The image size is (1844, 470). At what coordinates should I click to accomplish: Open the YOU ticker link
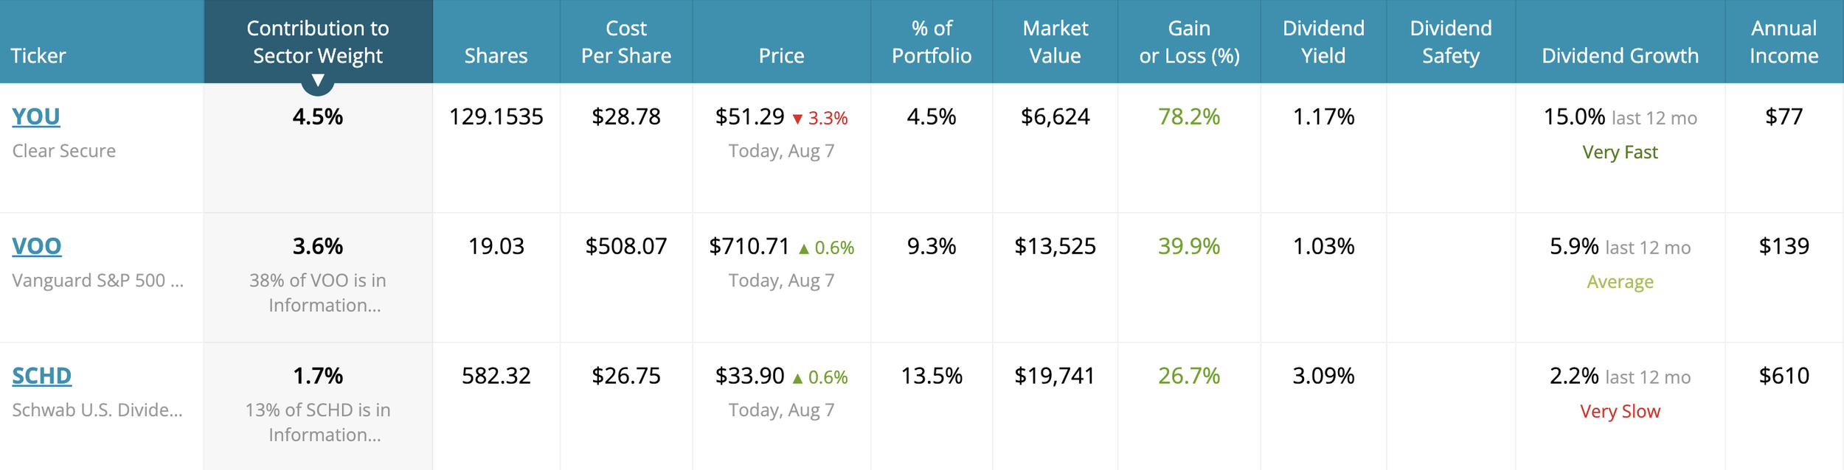coord(36,116)
